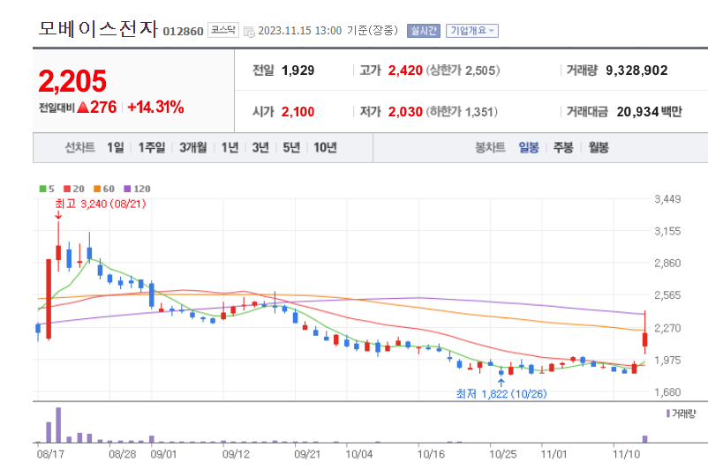Click the 저가 value 2,030

405,112
